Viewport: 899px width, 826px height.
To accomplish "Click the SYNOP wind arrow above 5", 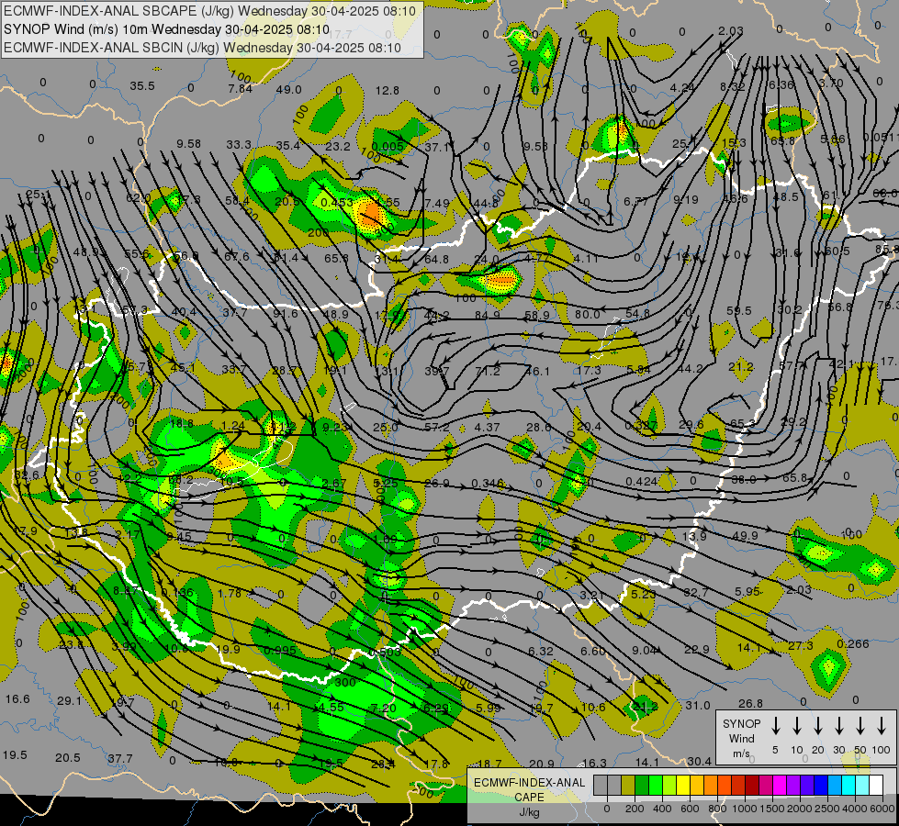I will pyautogui.click(x=775, y=725).
